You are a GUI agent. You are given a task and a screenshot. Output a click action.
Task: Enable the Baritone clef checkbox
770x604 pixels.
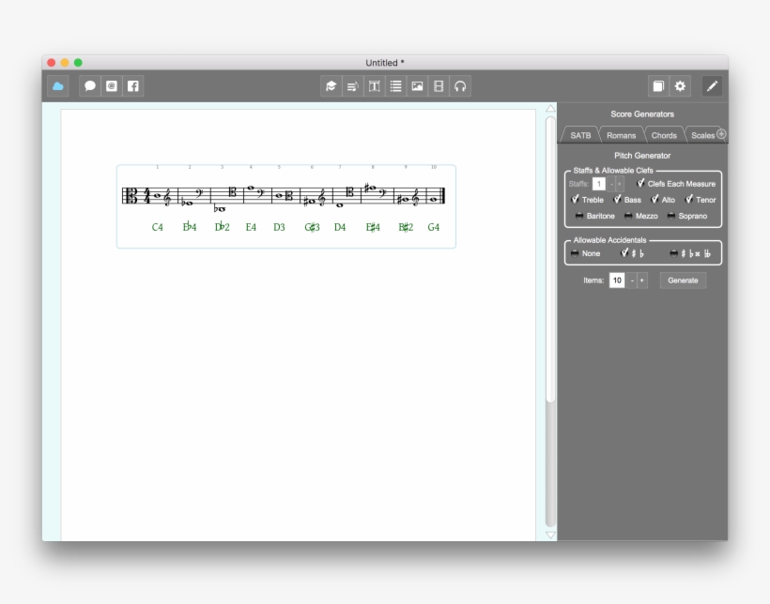pyautogui.click(x=579, y=216)
